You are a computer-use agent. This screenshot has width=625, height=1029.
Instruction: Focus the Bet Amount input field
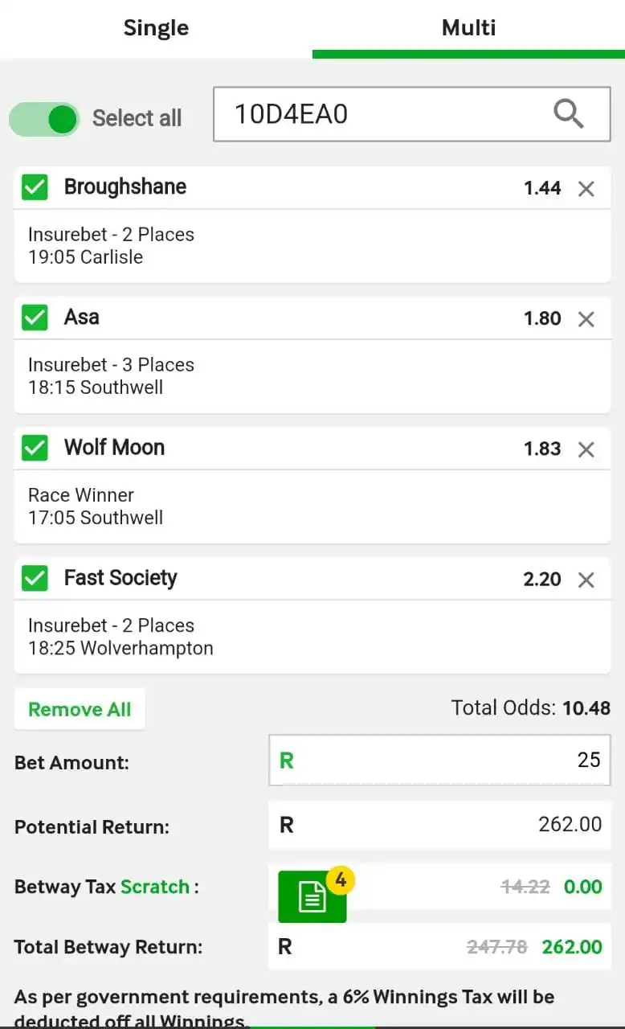click(439, 760)
